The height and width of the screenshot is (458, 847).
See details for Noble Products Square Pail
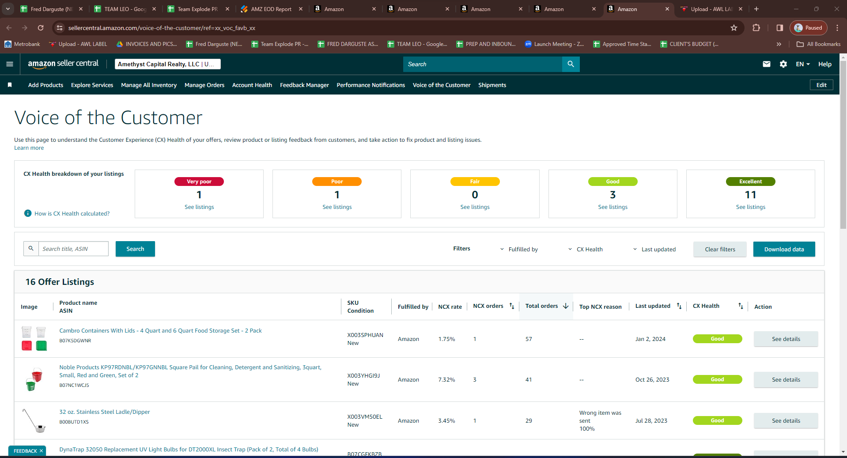[786, 379]
